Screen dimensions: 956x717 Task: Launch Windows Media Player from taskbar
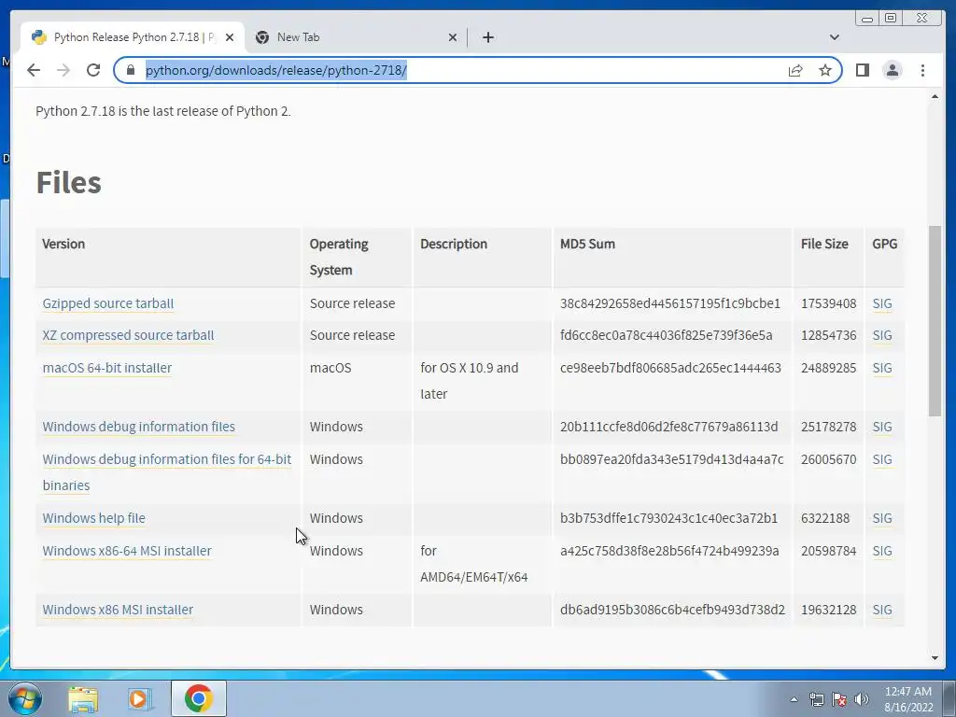coord(139,698)
